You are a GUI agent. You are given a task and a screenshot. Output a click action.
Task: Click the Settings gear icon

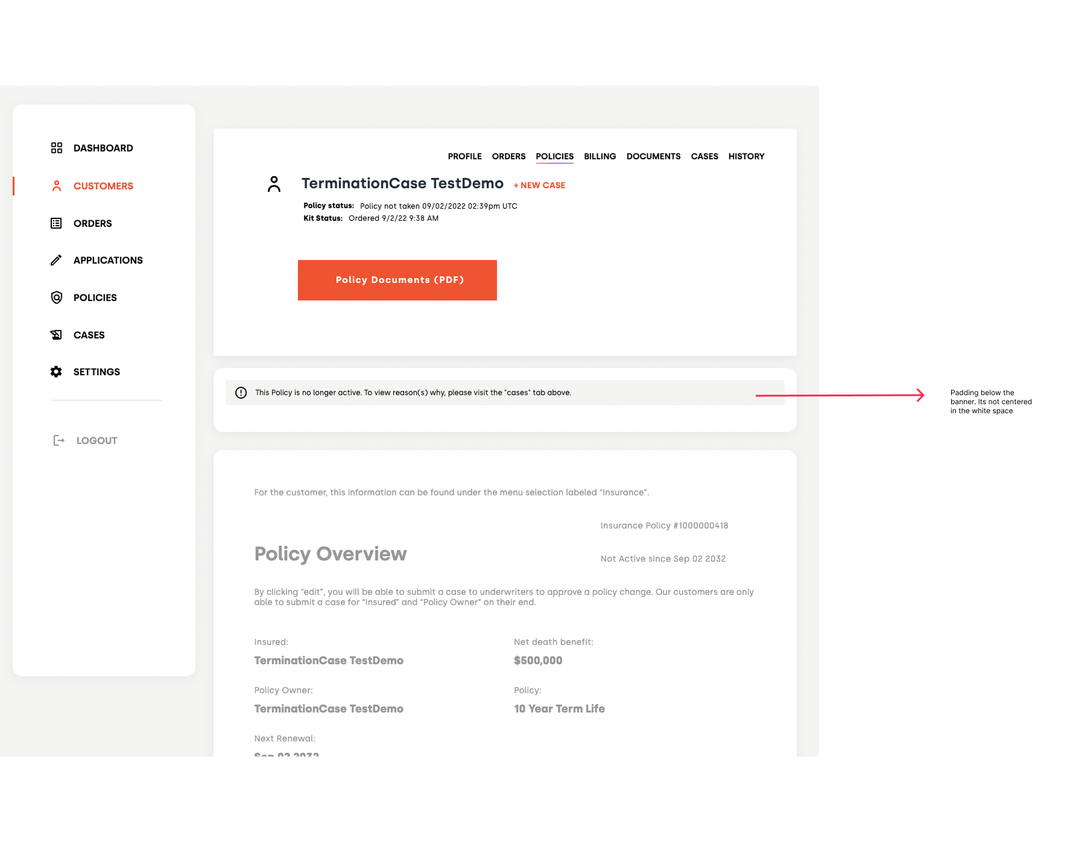pos(56,372)
